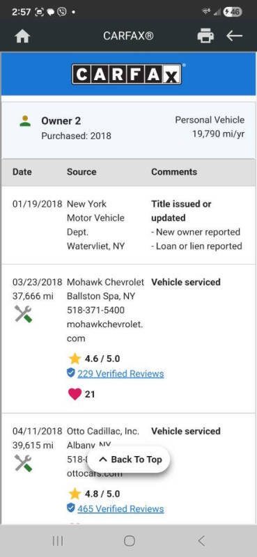Tap the wrench icon under 03/23/2018

click(23, 314)
